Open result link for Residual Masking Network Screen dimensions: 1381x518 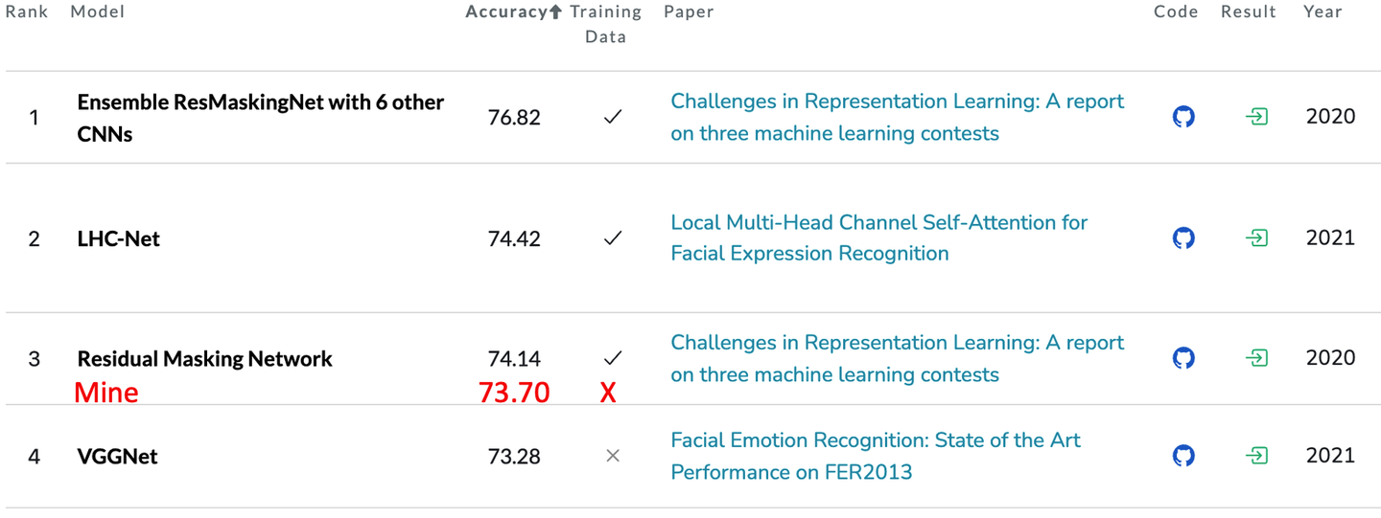pyautogui.click(x=1256, y=358)
